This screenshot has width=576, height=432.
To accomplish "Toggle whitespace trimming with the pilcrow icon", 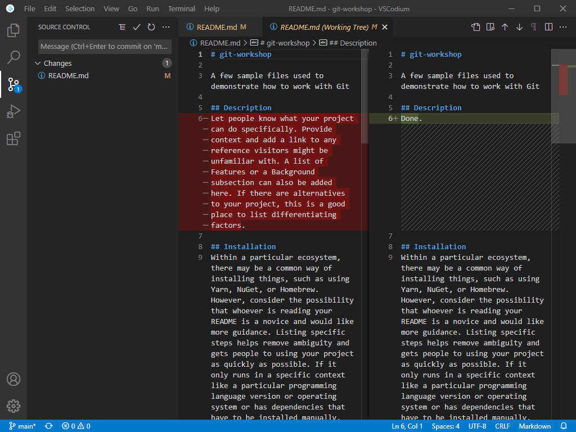I will click(534, 27).
